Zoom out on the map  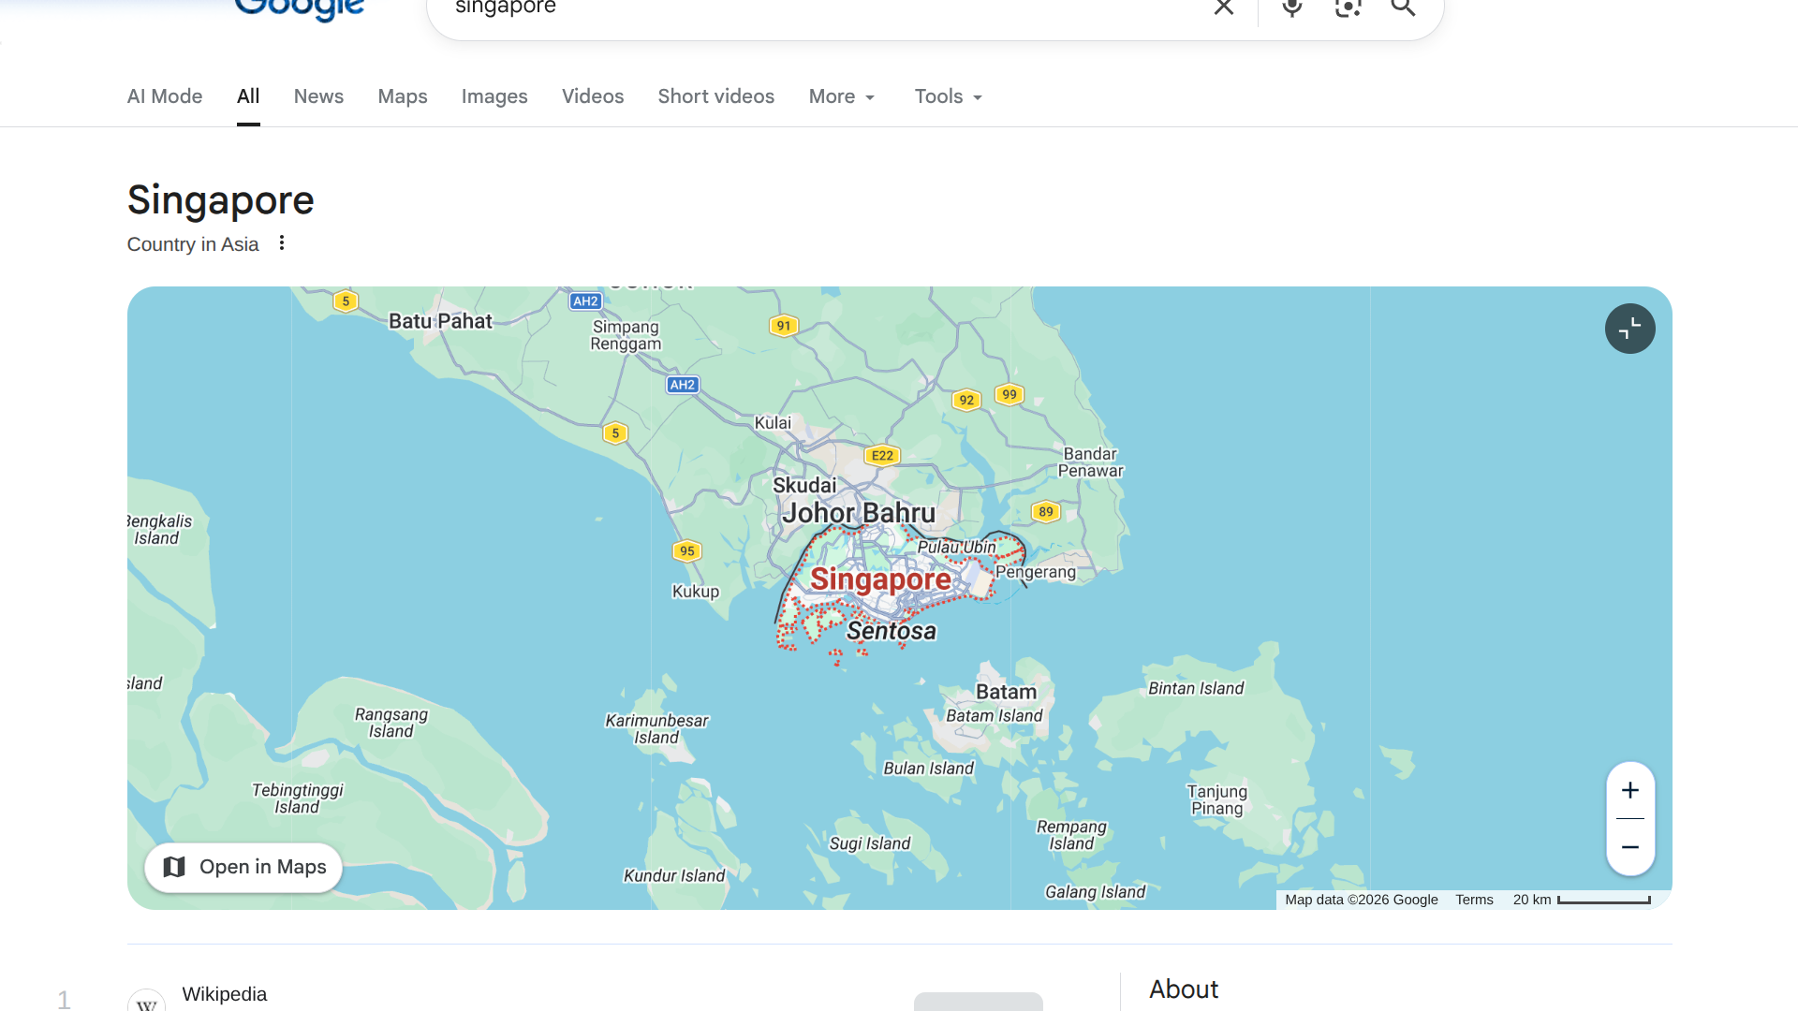(1629, 847)
